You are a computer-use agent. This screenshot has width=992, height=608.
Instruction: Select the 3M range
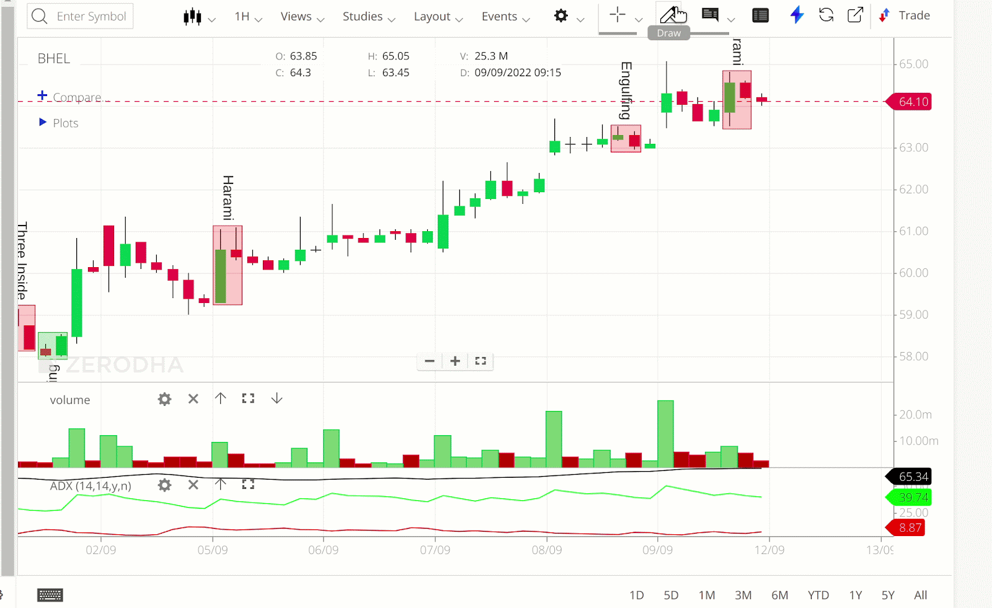tap(743, 595)
